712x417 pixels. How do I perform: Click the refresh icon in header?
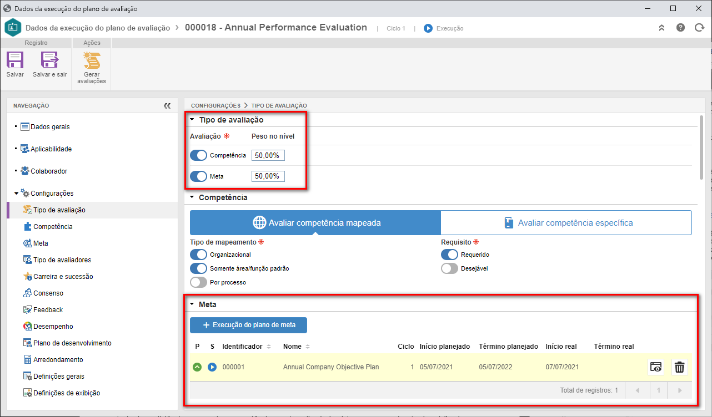click(x=699, y=28)
